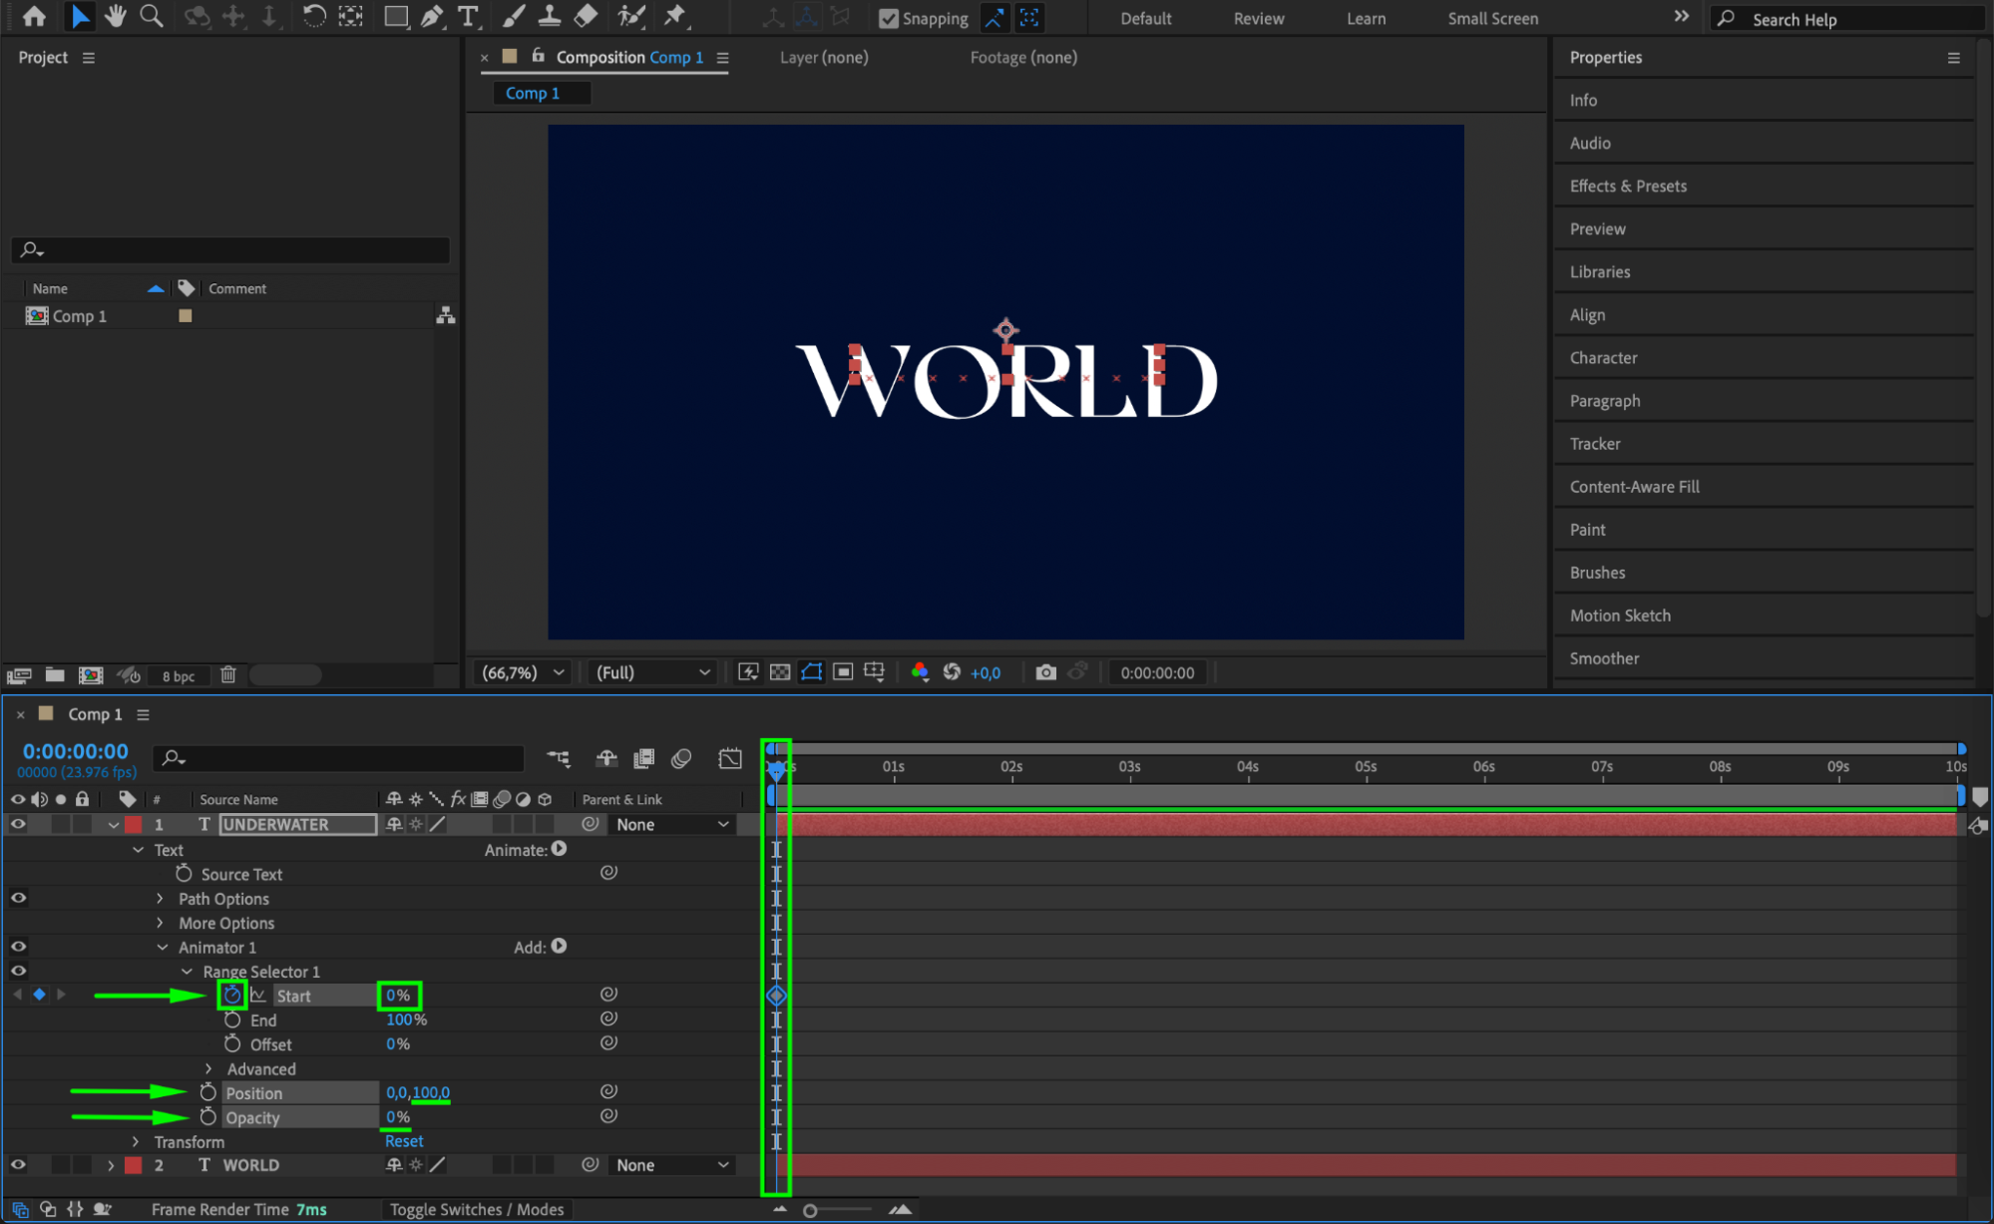Click Reset link next to Transform
The height and width of the screenshot is (1224, 1994).
tap(404, 1141)
